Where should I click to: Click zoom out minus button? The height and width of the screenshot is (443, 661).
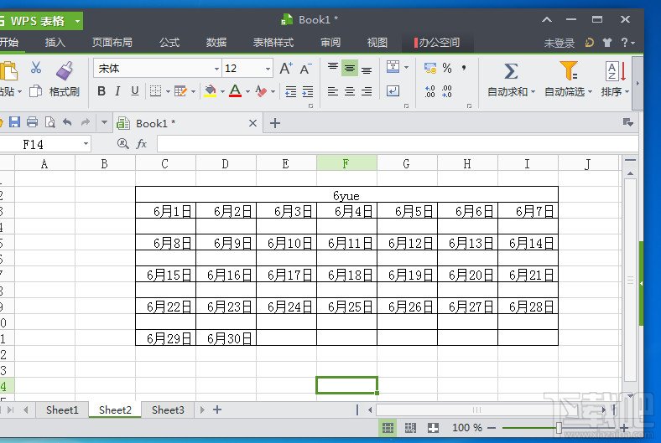click(492, 428)
